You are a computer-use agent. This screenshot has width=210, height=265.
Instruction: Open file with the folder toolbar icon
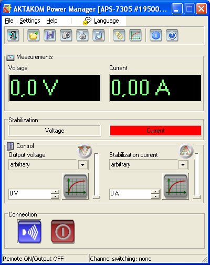pyautogui.click(x=34, y=35)
